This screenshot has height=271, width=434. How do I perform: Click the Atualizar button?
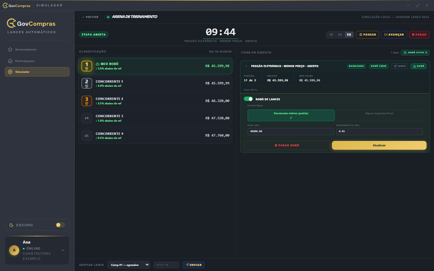tap(379, 145)
